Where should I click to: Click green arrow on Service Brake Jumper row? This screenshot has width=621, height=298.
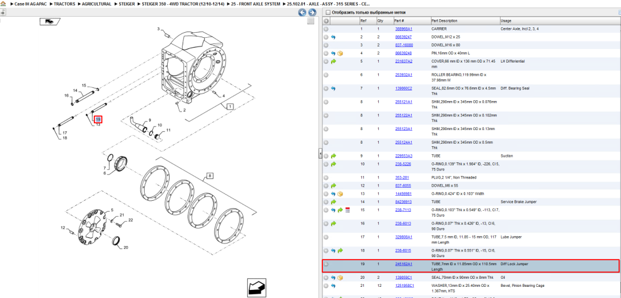(x=333, y=202)
